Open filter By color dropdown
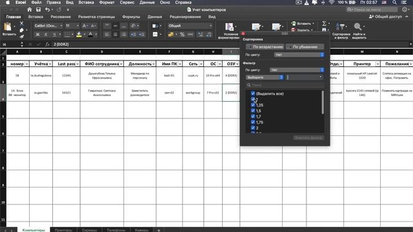 click(x=297, y=70)
